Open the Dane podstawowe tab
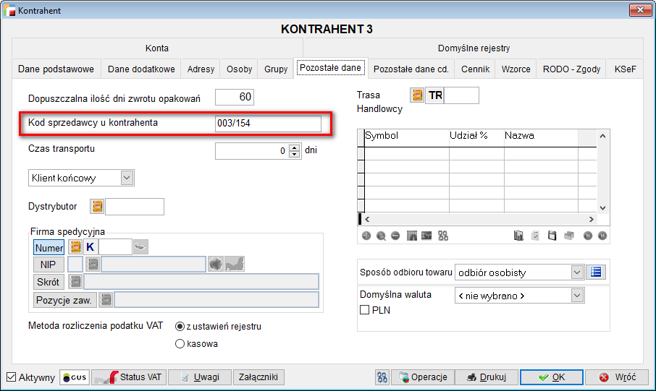The image size is (656, 391). [56, 69]
